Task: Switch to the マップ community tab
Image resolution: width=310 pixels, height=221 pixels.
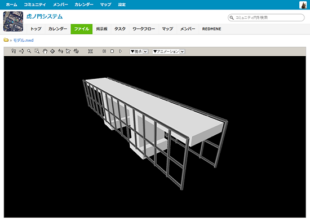Action: (167, 29)
